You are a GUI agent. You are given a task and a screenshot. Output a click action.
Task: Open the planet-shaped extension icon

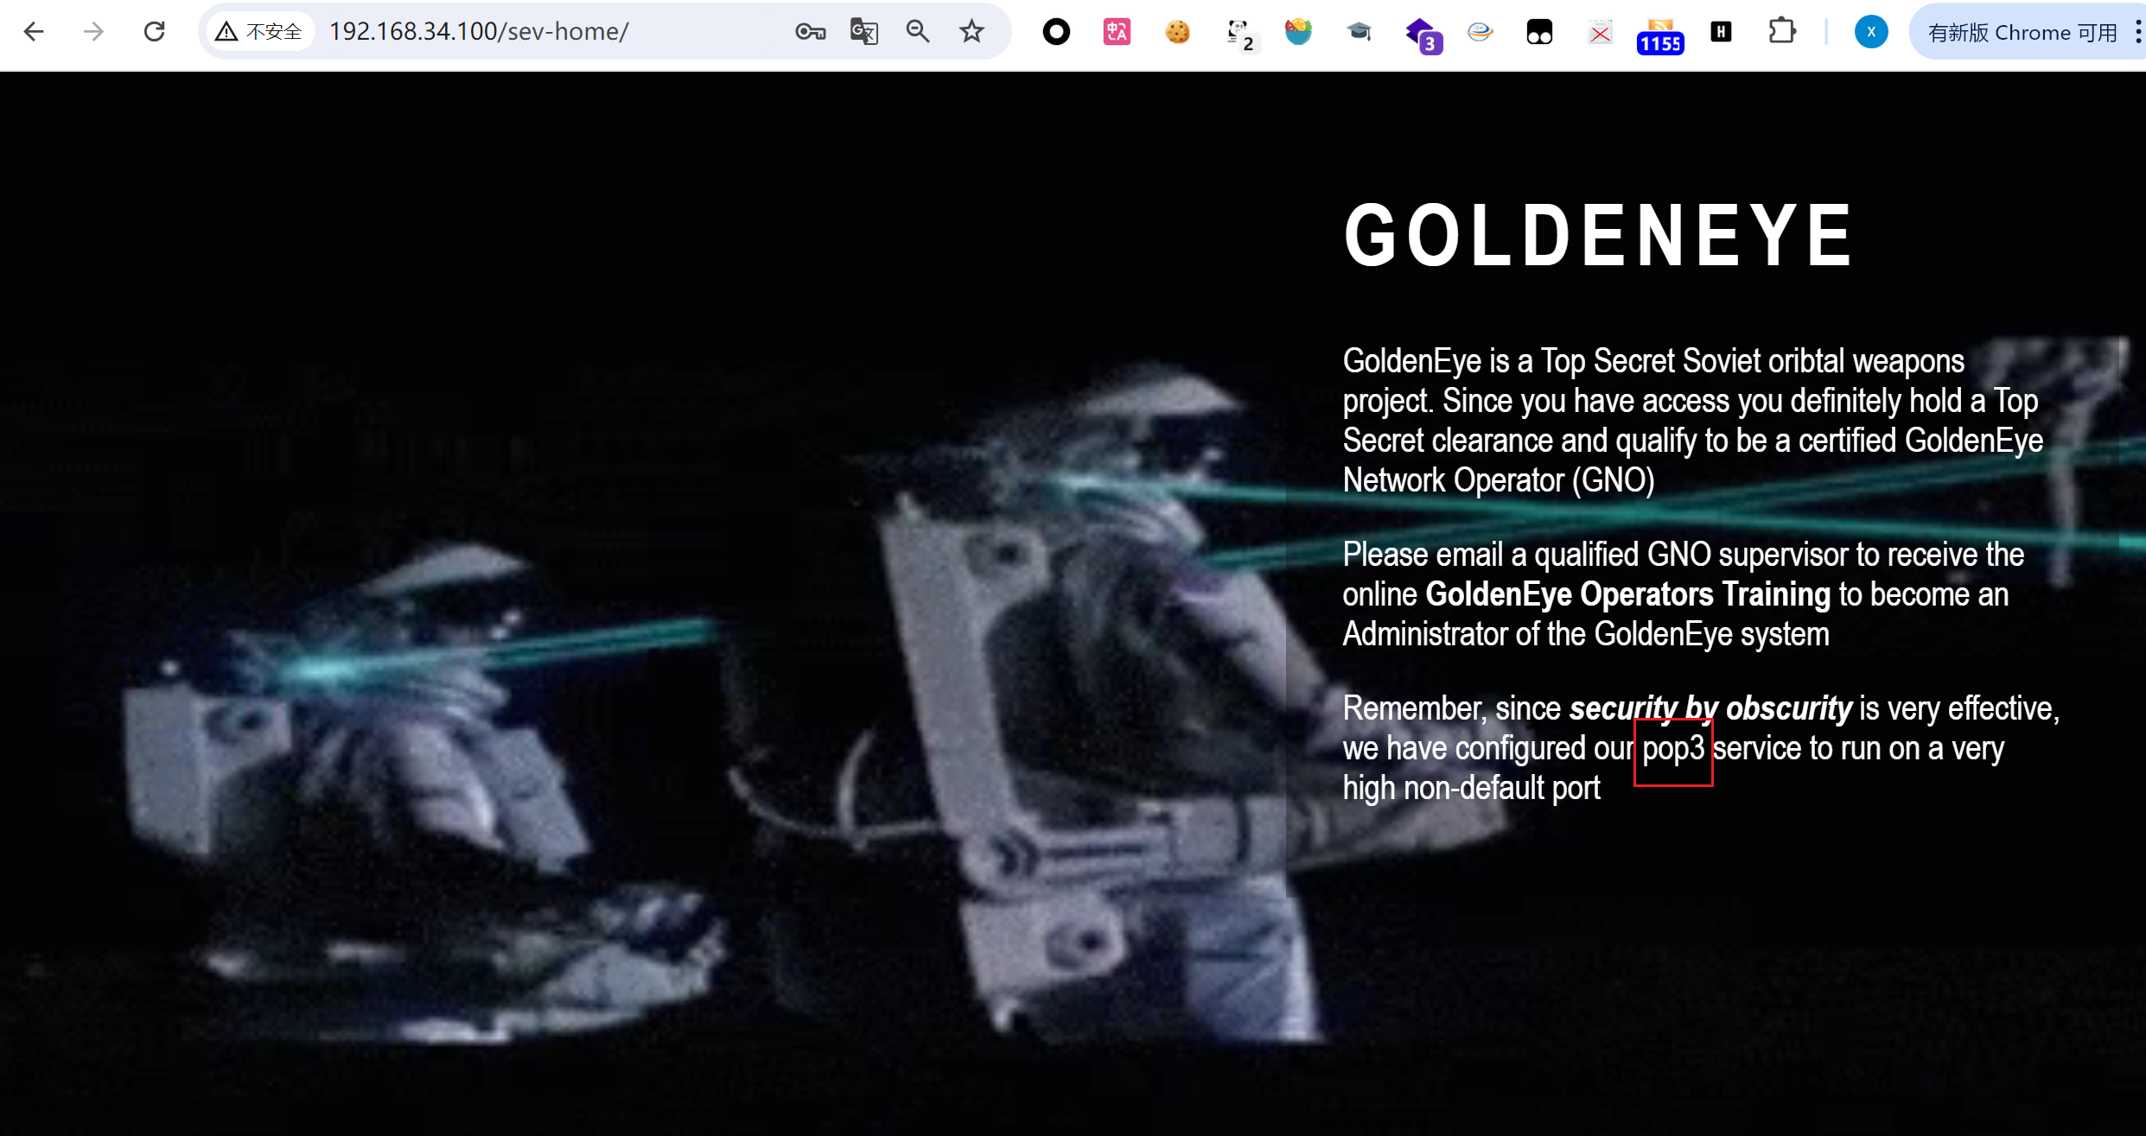pyautogui.click(x=1480, y=32)
